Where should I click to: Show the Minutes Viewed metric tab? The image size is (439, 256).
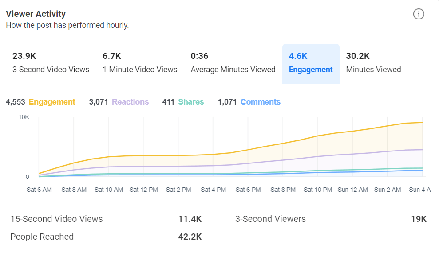click(373, 63)
